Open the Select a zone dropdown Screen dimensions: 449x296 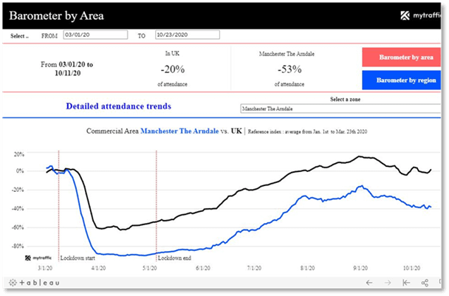[x=340, y=109]
